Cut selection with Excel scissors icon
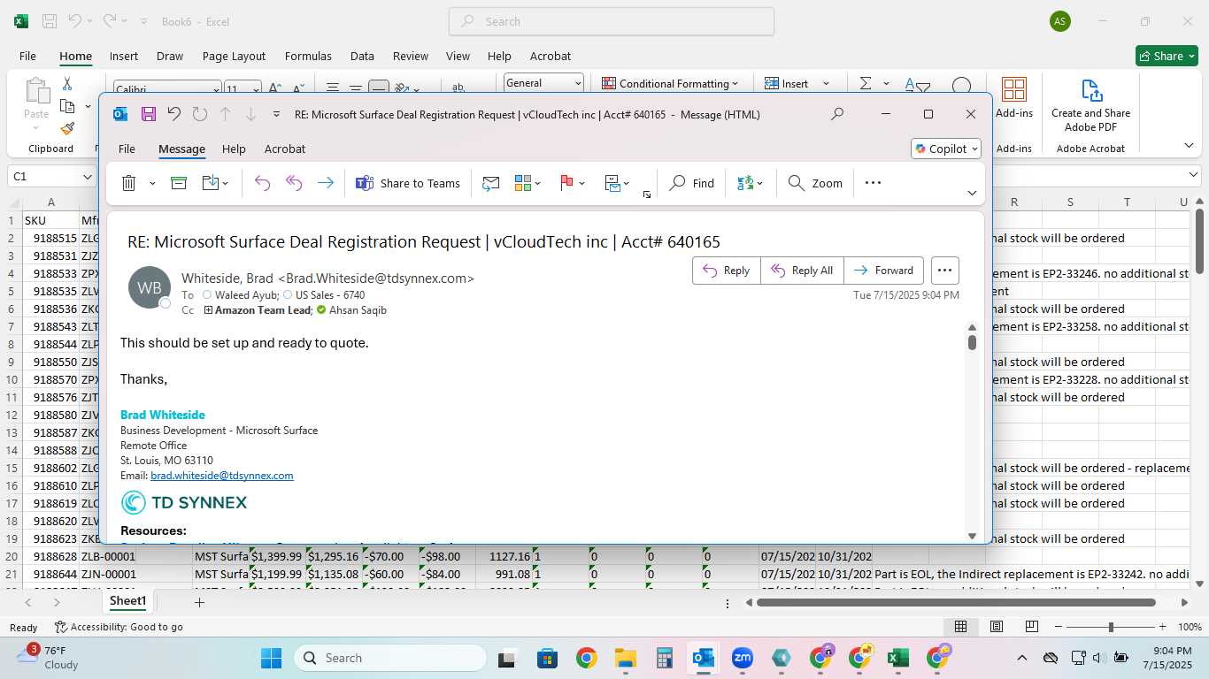The image size is (1209, 679). [67, 83]
